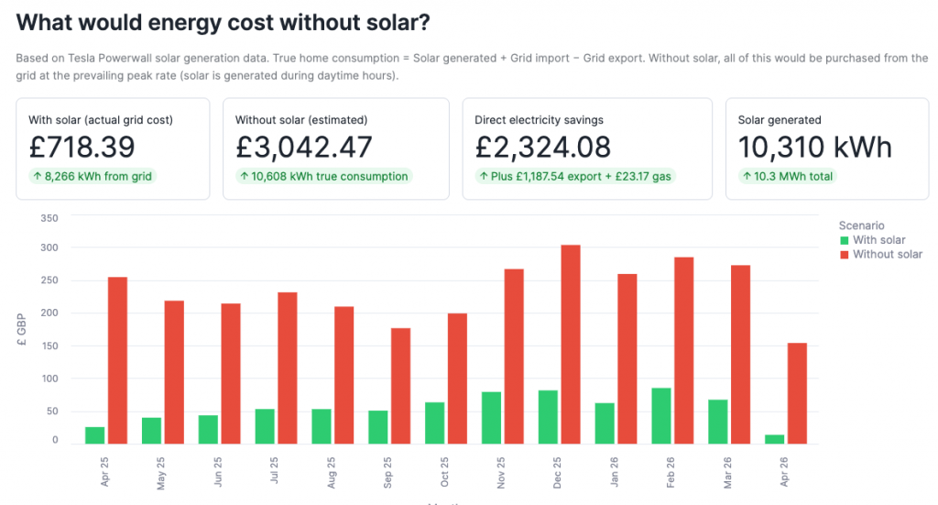Click the up arrow beside Plus £1,187.54 export

[x=484, y=176]
